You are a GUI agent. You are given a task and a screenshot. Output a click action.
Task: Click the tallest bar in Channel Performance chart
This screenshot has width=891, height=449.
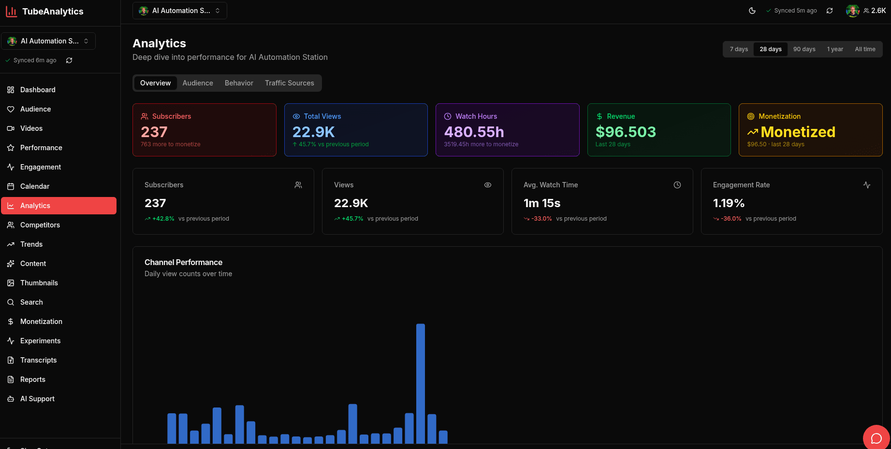point(420,381)
